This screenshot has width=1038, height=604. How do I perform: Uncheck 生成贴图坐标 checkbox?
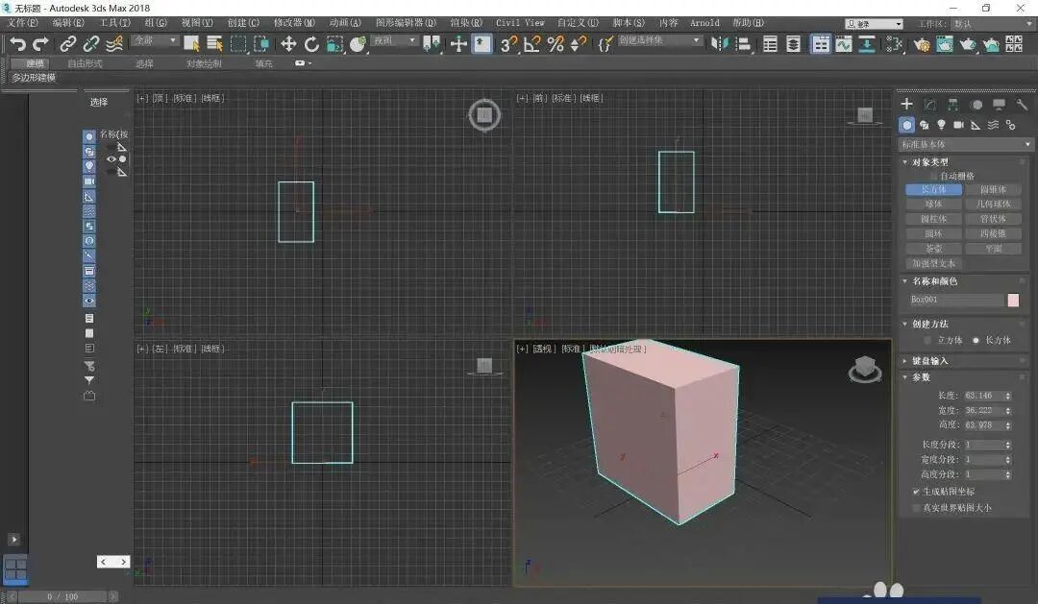[x=916, y=492]
